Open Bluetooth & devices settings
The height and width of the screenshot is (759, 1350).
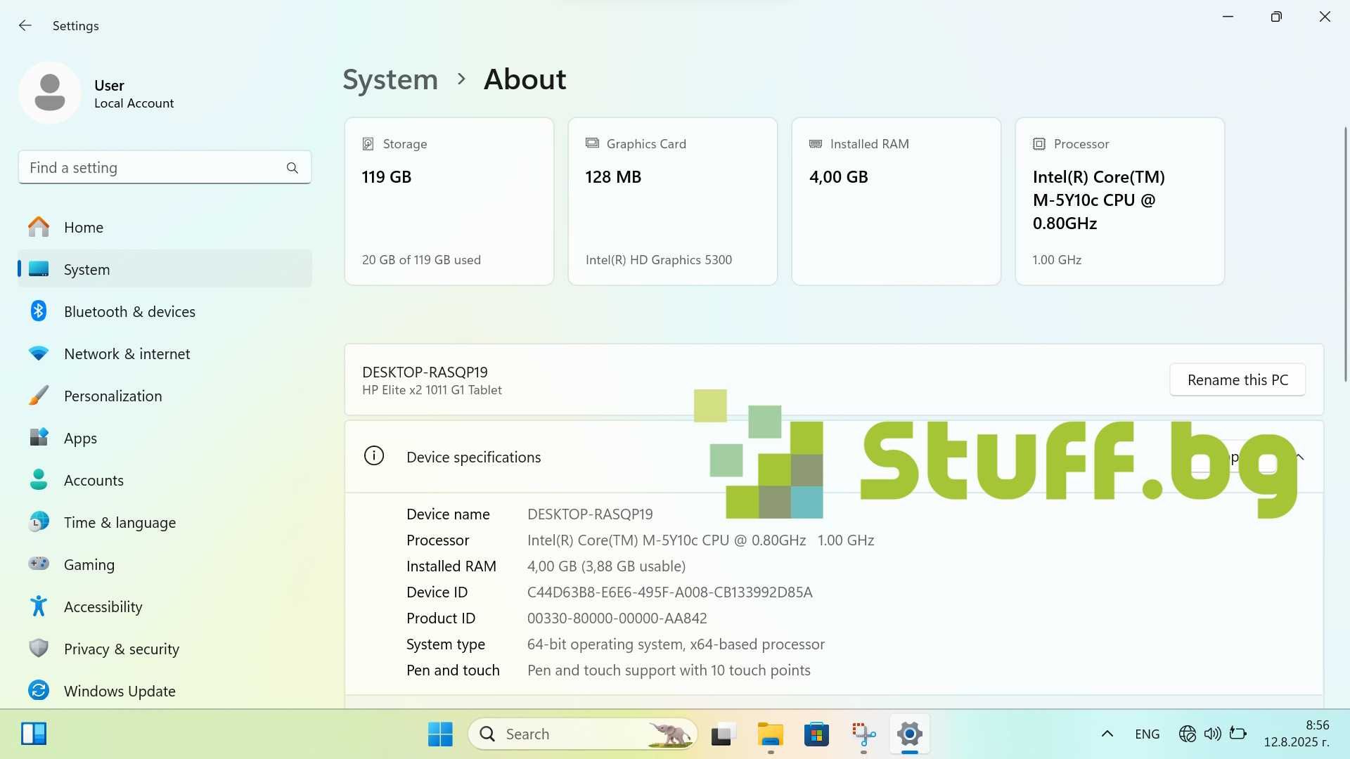point(165,311)
